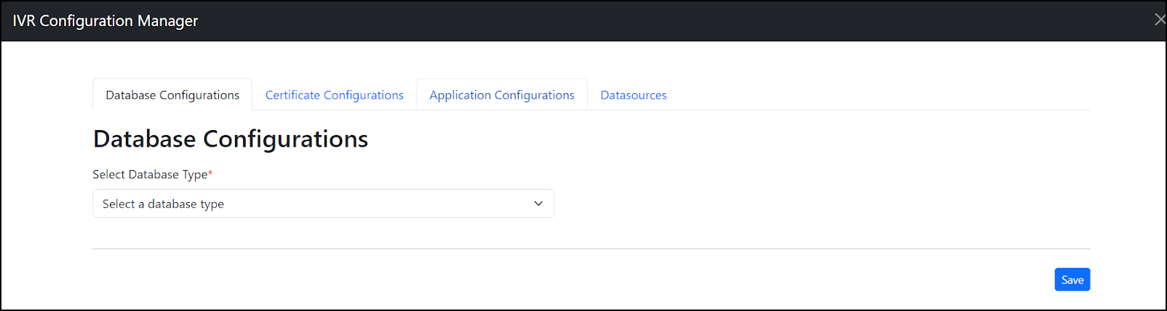Screen dimensions: 1167x311
Task: Go to the Datasources tab
Action: pos(633,95)
